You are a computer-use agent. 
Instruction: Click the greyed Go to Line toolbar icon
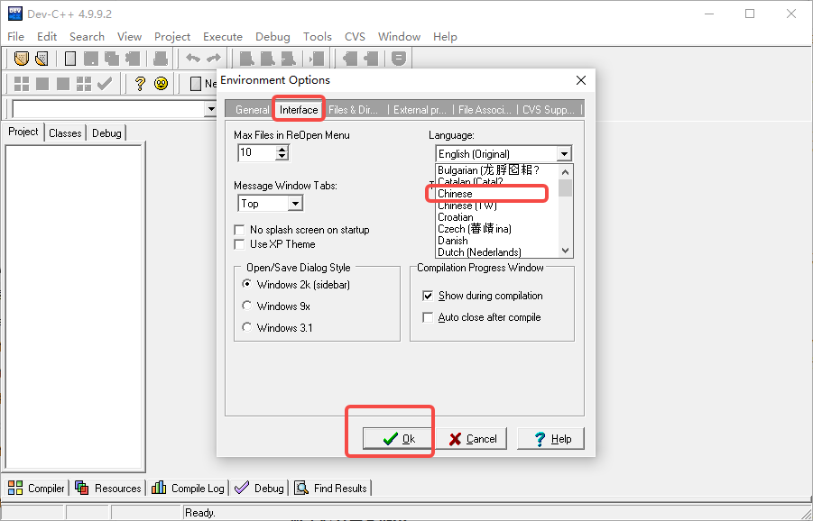(317, 58)
